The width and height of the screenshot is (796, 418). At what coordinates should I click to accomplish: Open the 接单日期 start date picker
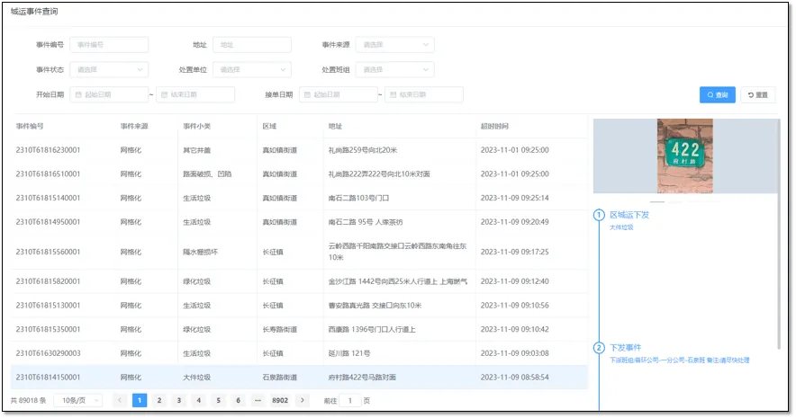(x=338, y=94)
